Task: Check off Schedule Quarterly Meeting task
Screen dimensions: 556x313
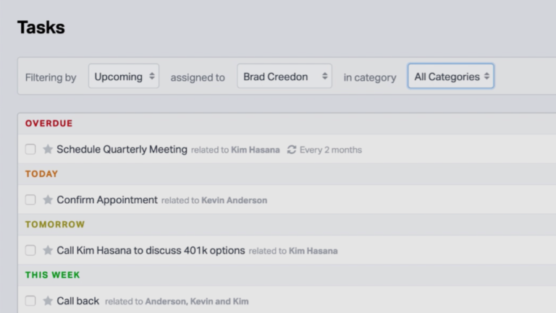Action: (x=30, y=150)
